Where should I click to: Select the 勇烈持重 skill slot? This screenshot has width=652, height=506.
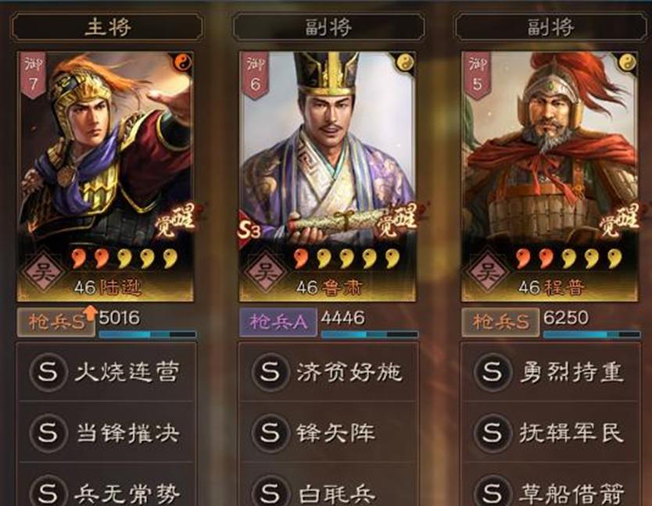point(550,371)
